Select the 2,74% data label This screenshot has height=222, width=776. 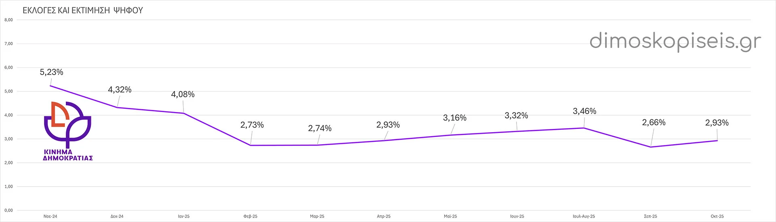coord(320,128)
